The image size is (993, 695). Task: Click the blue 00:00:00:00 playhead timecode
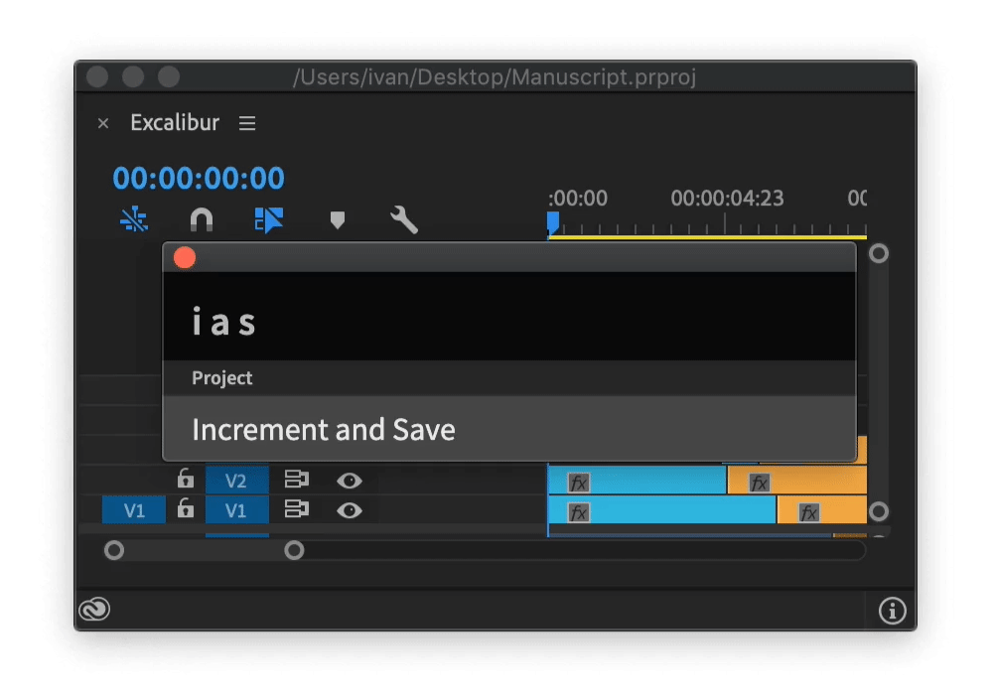click(199, 178)
